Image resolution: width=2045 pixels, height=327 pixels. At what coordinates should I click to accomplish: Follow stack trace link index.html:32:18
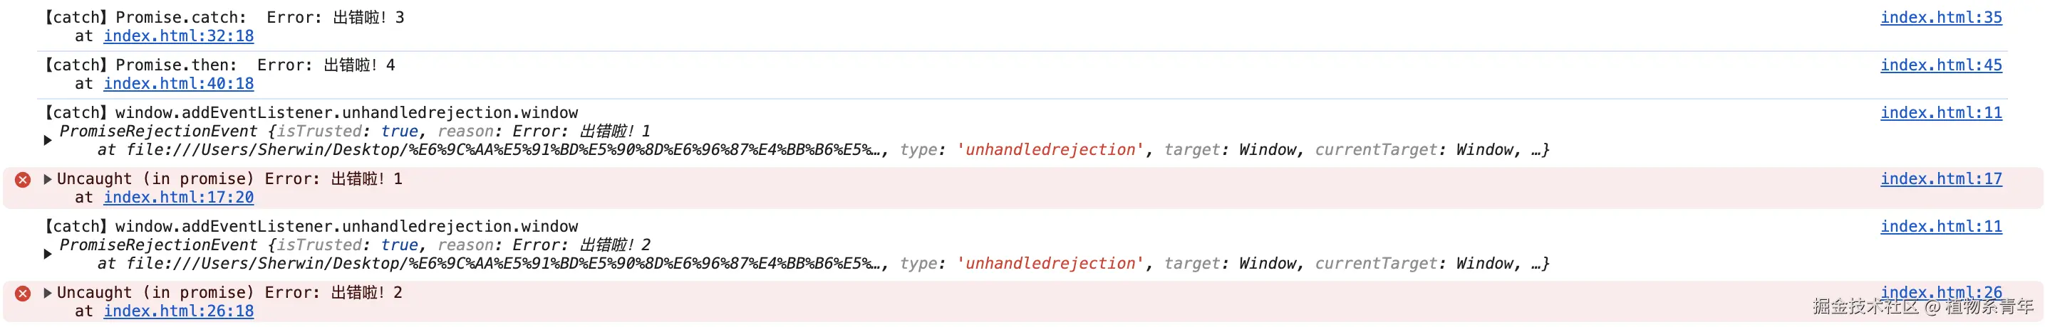[179, 36]
